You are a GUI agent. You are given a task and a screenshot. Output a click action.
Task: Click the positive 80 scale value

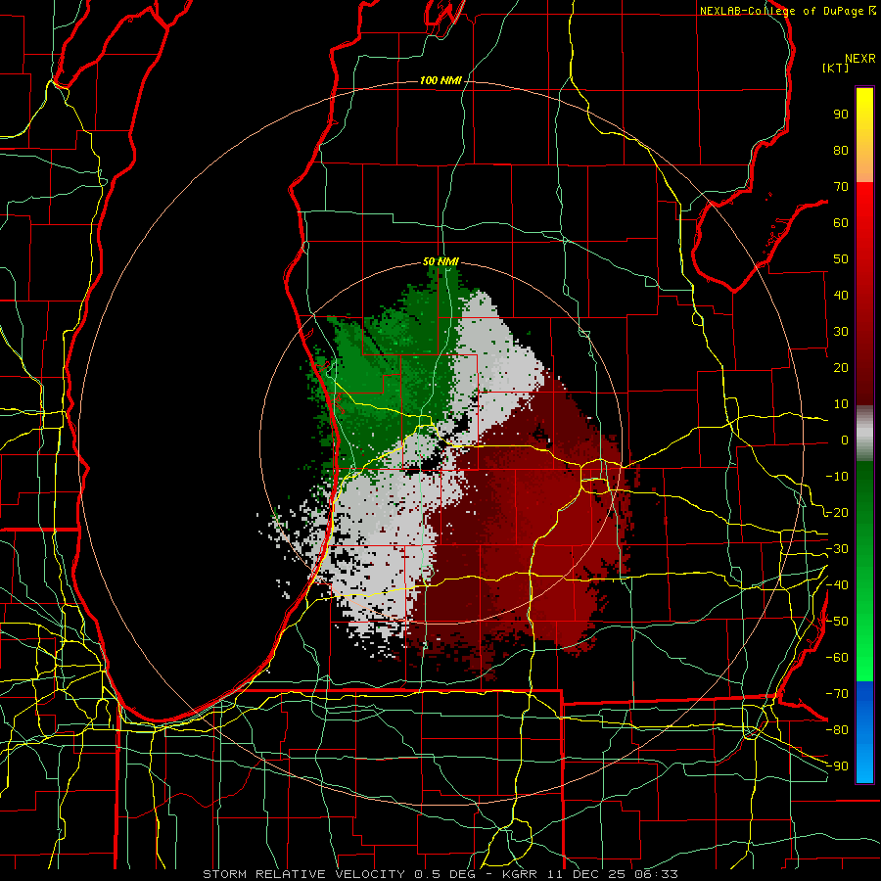coord(841,150)
